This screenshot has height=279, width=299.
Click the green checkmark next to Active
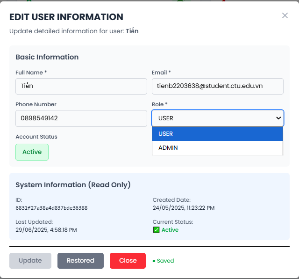(157, 230)
